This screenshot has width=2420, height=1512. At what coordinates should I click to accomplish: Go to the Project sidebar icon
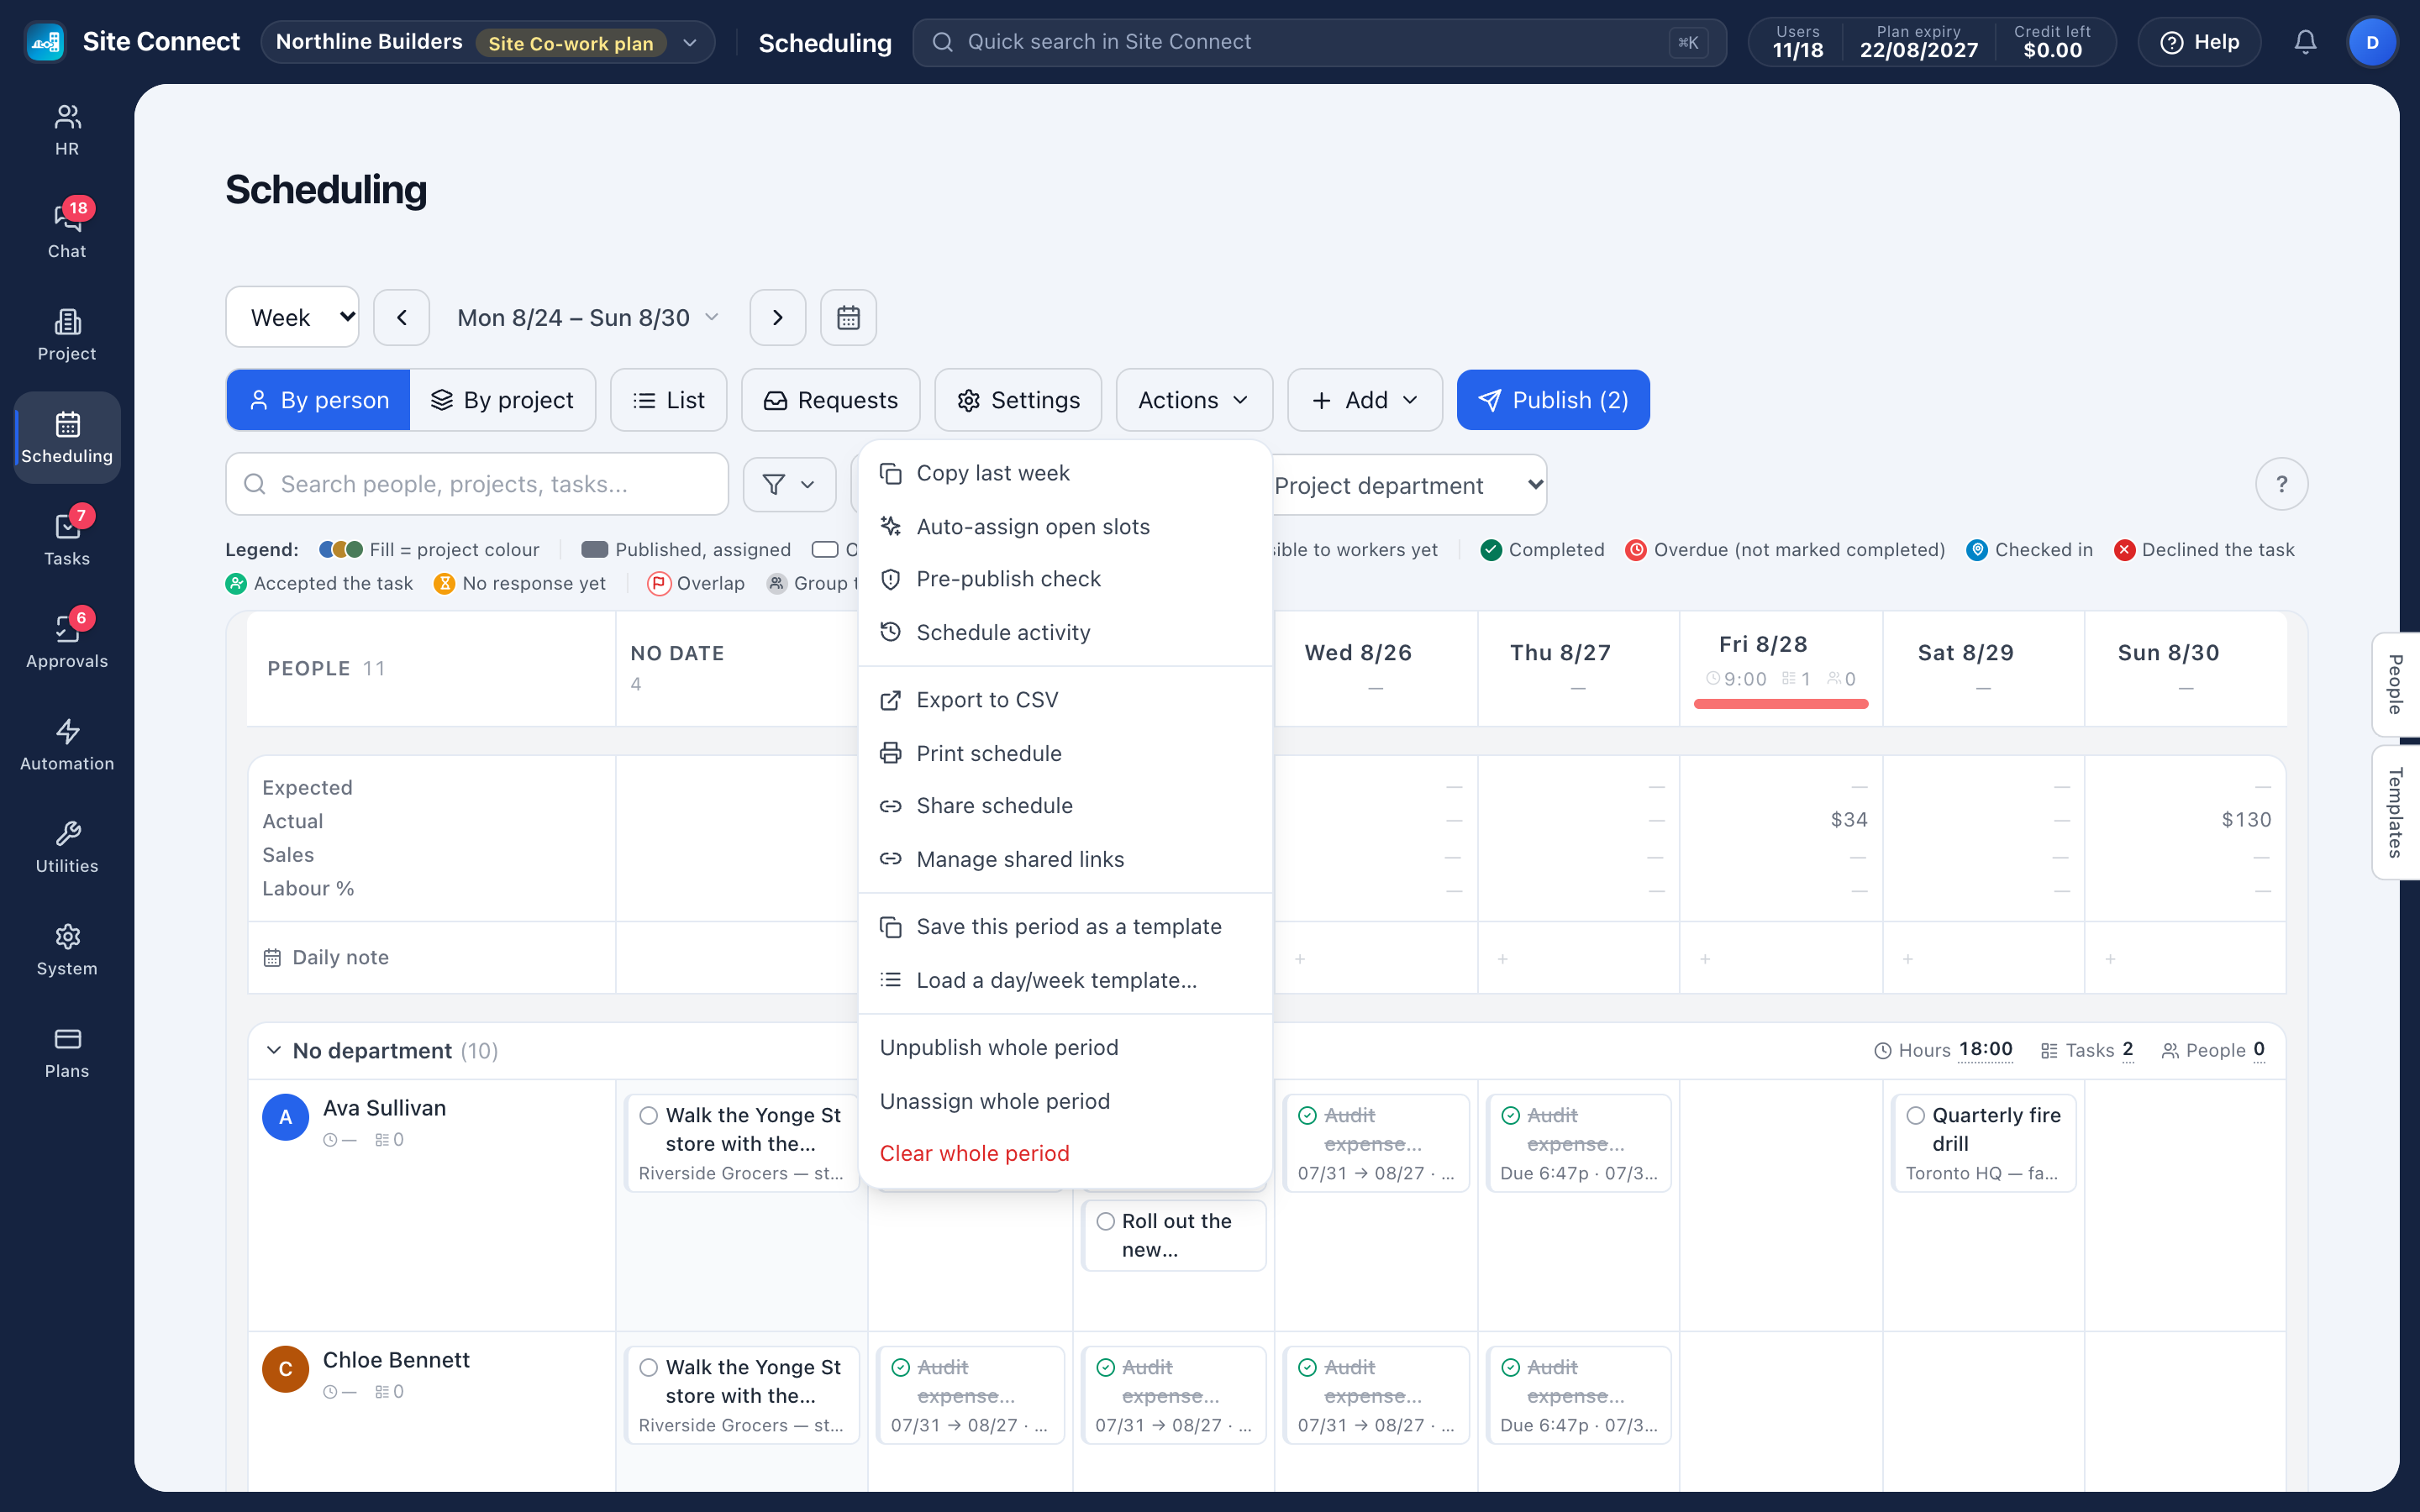coord(67,335)
